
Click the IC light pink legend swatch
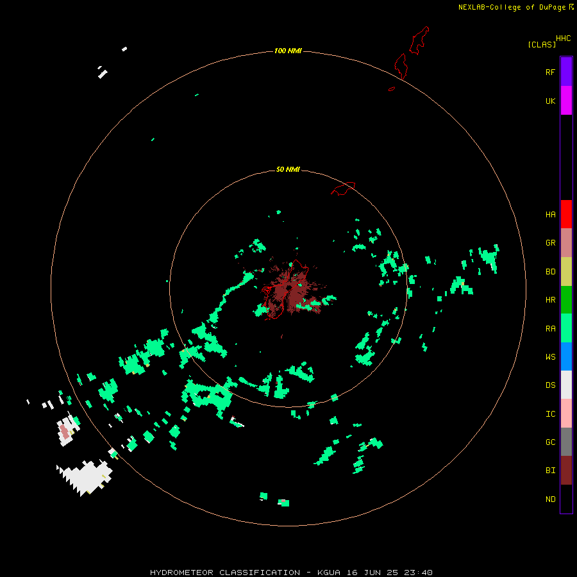click(x=566, y=414)
